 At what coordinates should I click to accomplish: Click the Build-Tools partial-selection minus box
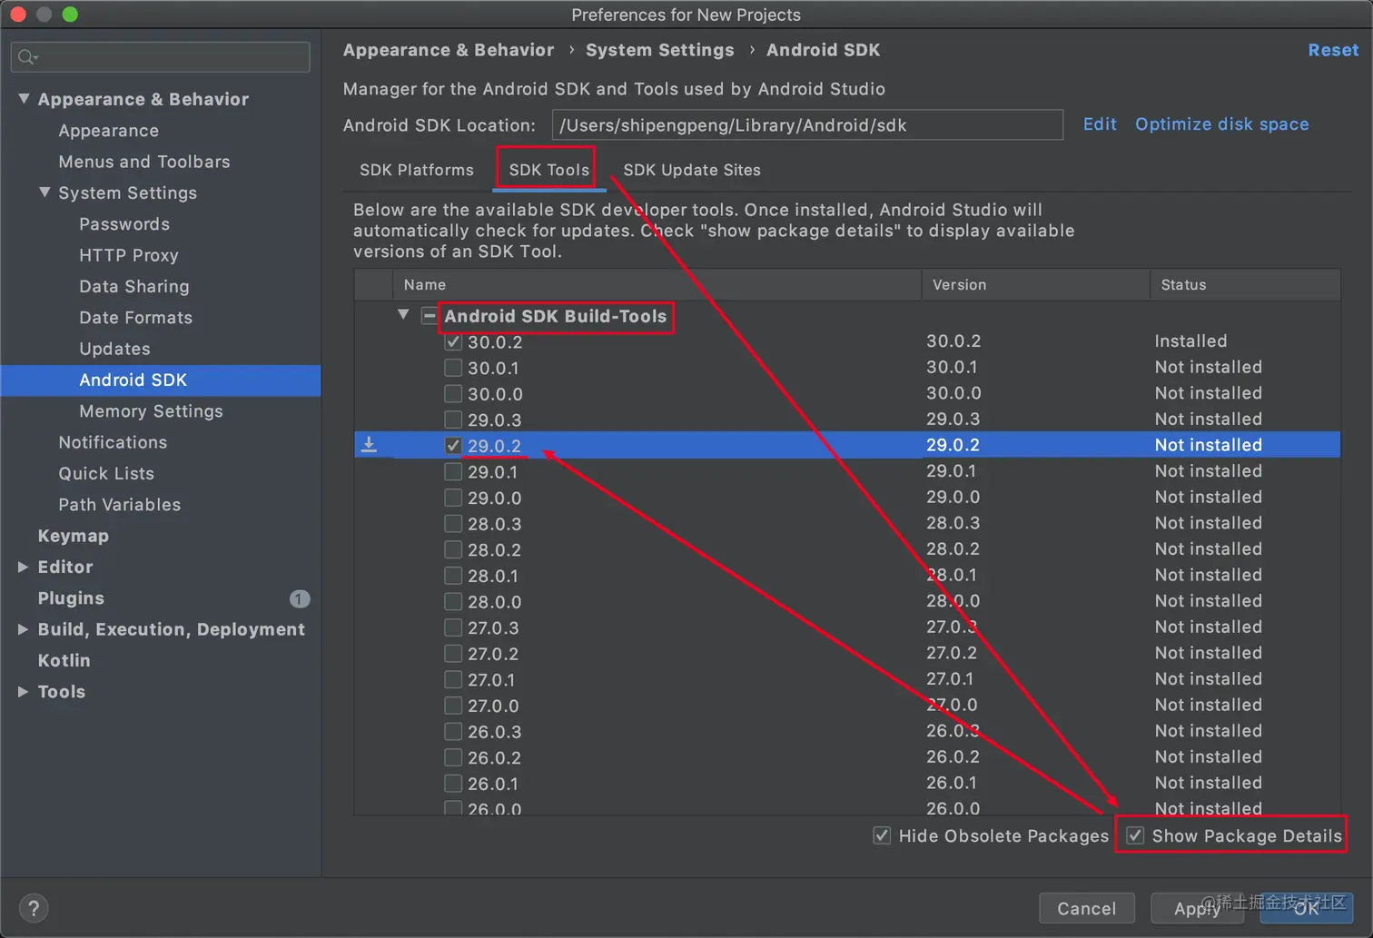[429, 316]
